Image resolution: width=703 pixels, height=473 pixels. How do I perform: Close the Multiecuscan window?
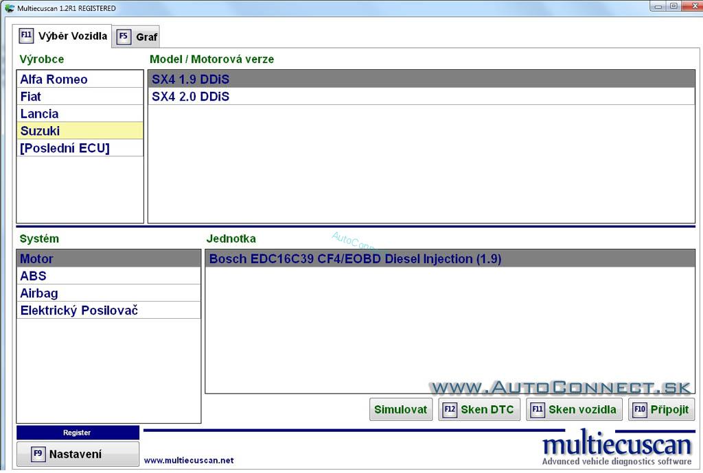[693, 6]
